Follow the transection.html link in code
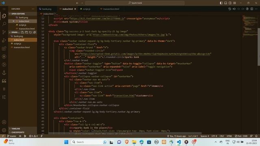Screen dimensions: 260x146 click(124, 96)
